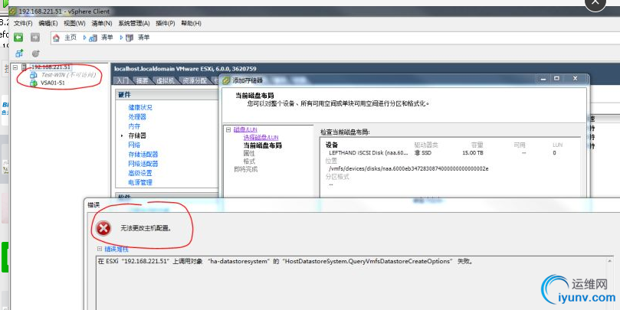
Task: Click the 属性 wizard step
Action: tap(249, 153)
